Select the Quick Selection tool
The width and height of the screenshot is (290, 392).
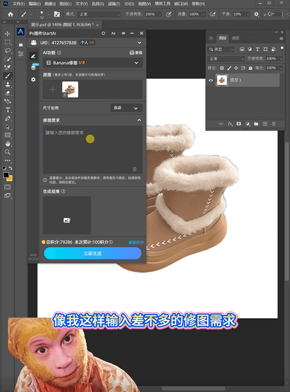tap(8, 59)
